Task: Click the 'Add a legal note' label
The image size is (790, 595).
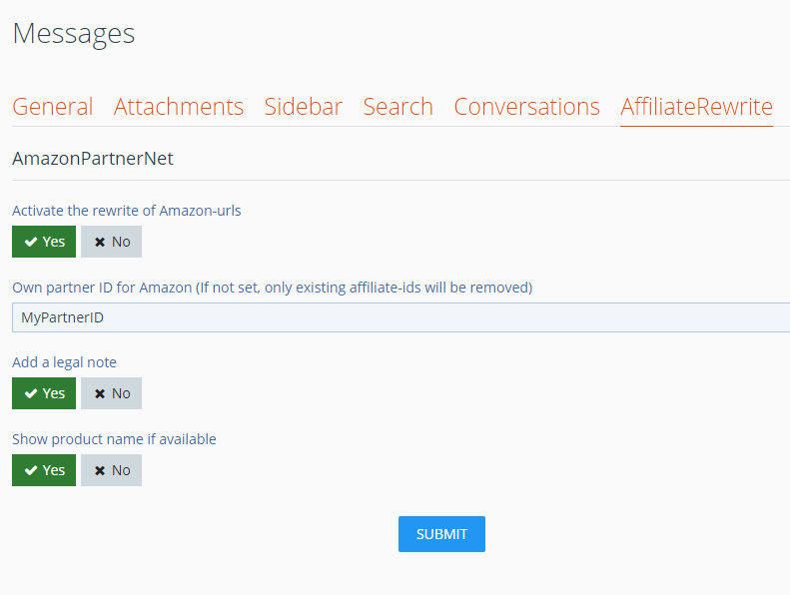Action: (x=64, y=362)
